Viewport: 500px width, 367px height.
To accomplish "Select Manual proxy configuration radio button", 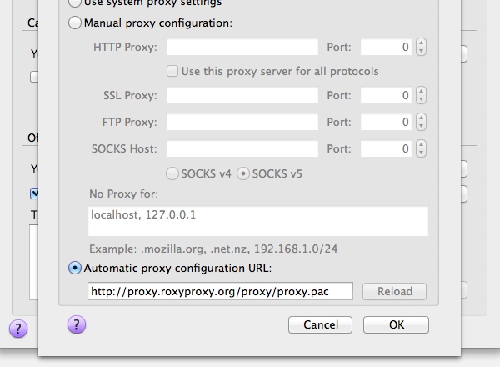I will [75, 23].
